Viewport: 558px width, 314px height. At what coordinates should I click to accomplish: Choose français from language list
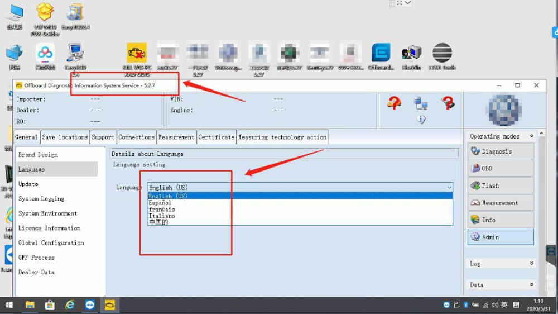pos(300,209)
